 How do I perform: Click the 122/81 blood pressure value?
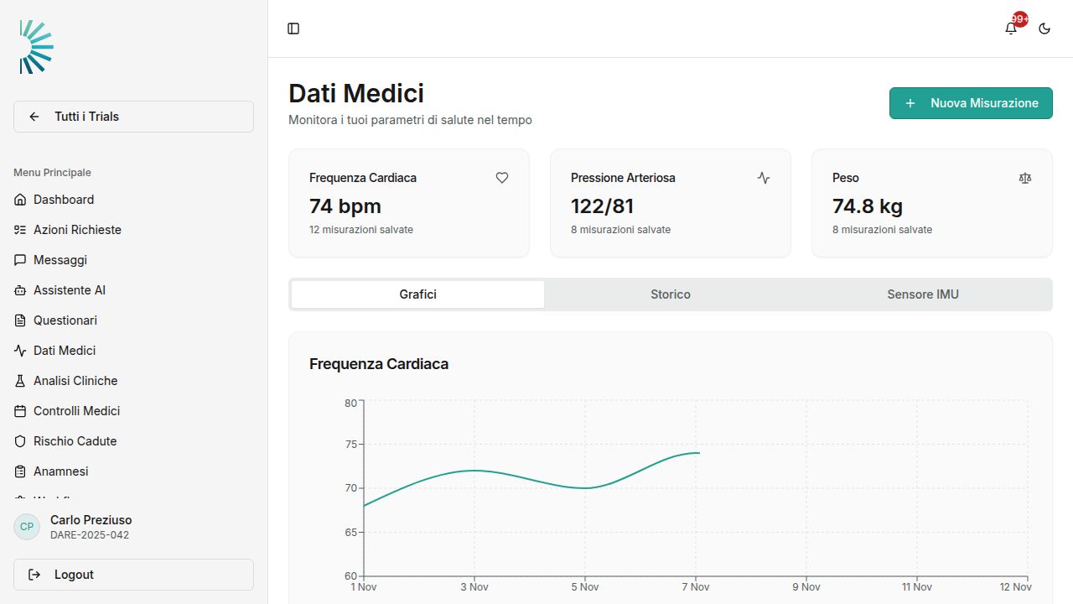tap(602, 206)
